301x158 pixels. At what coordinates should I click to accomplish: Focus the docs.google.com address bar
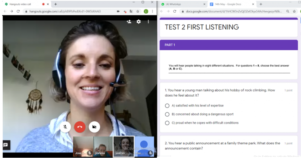234,11
